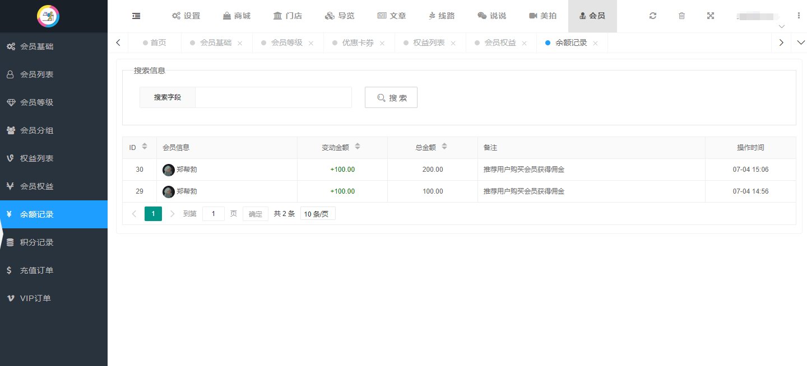807x366 pixels.
Task: Switch to the 首页 tab
Action: (x=155, y=43)
